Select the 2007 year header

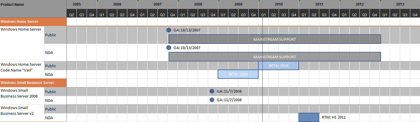point(158,4)
